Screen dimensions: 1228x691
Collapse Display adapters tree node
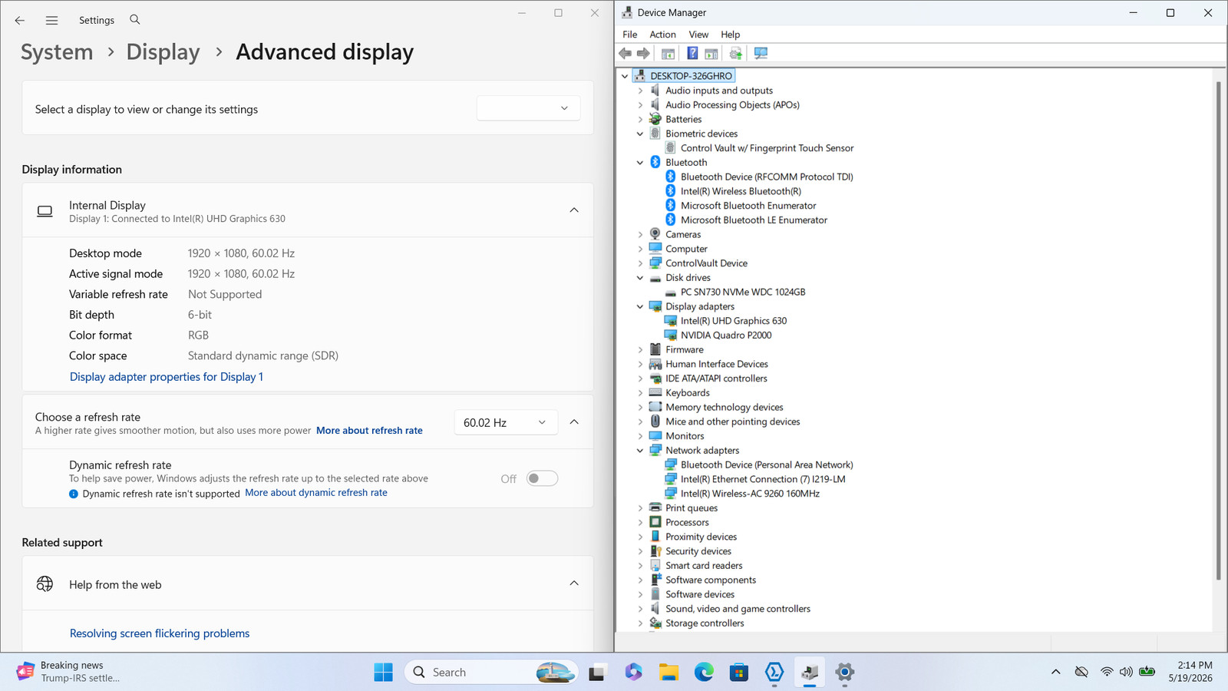641,306
